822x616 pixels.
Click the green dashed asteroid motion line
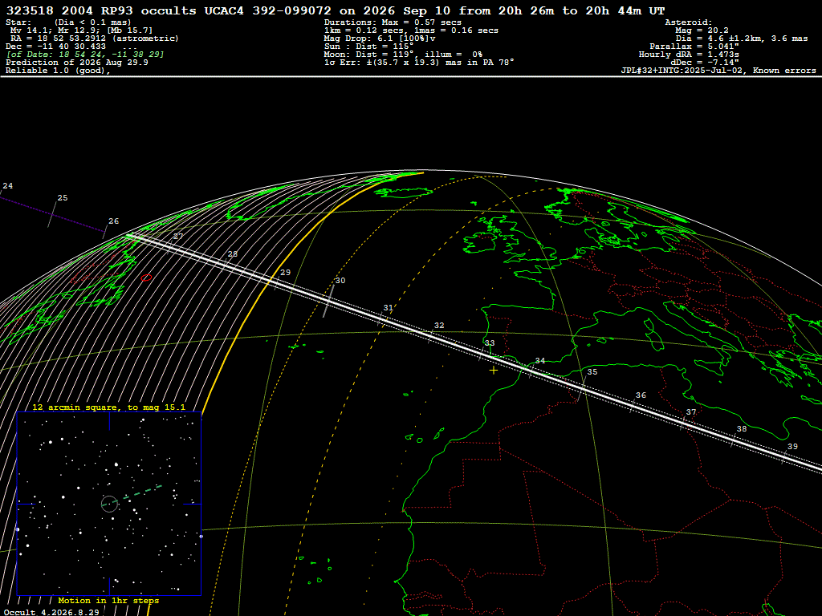point(141,492)
